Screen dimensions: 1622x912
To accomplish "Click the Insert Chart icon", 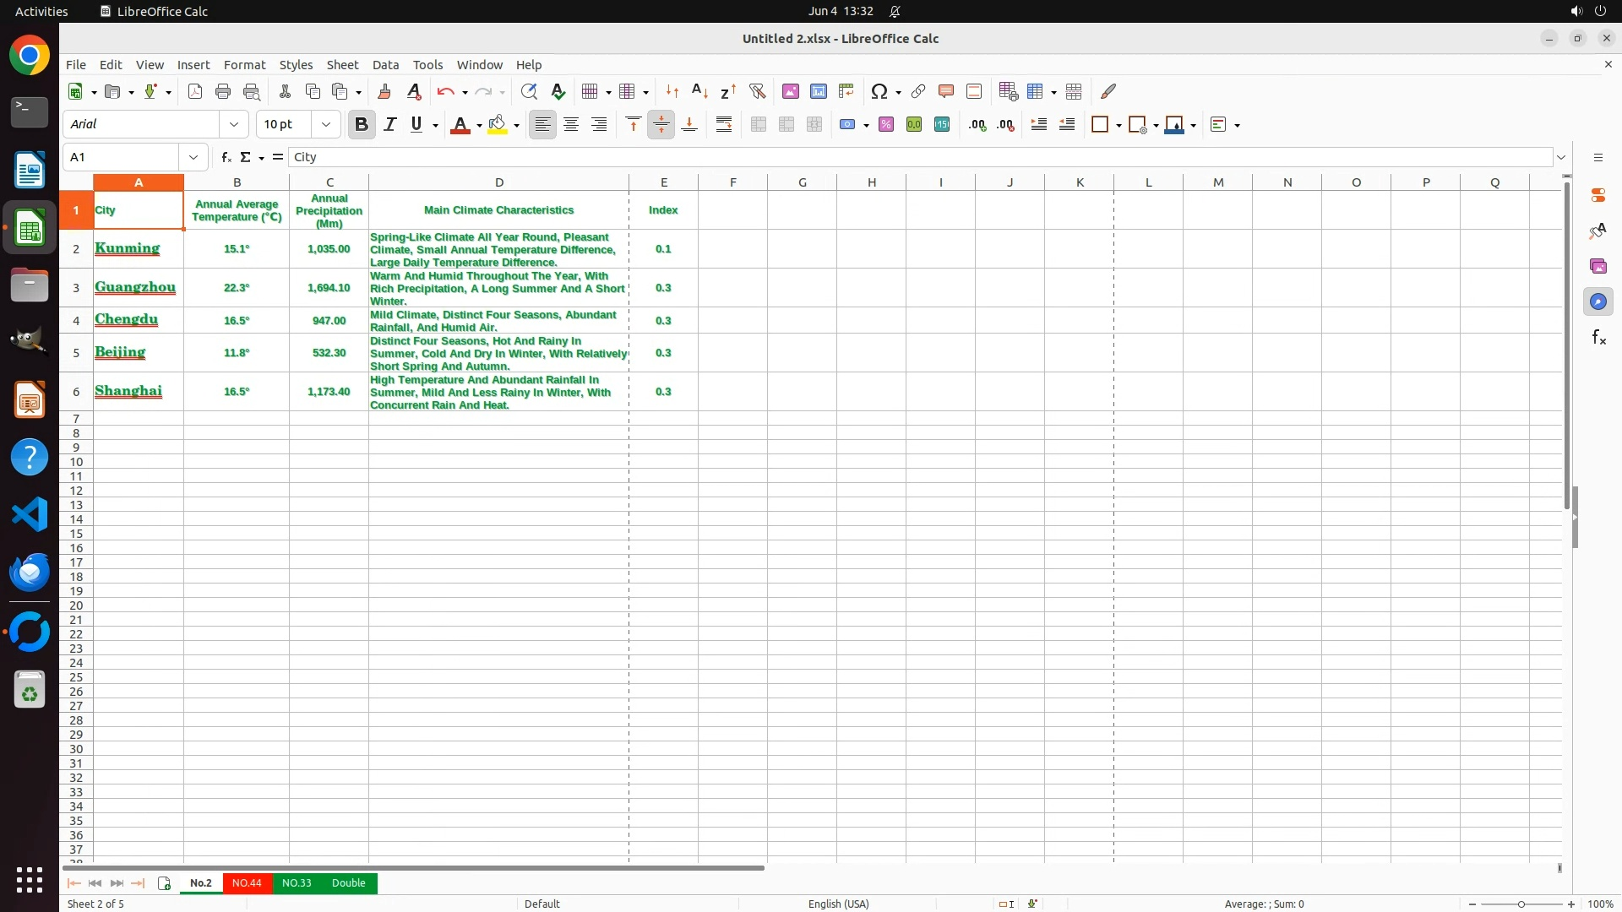I will 818,91.
